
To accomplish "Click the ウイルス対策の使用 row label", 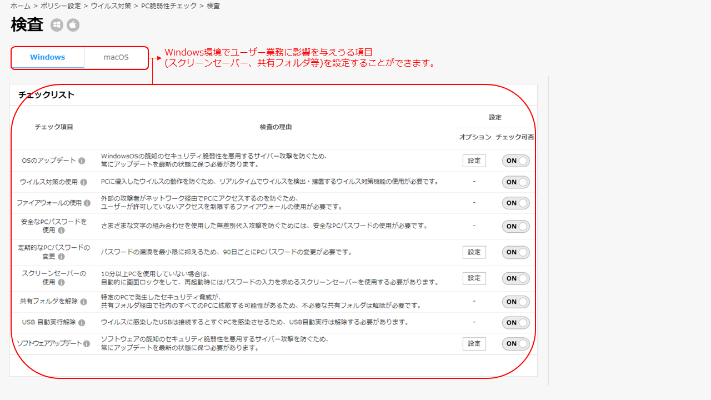I will [49, 182].
